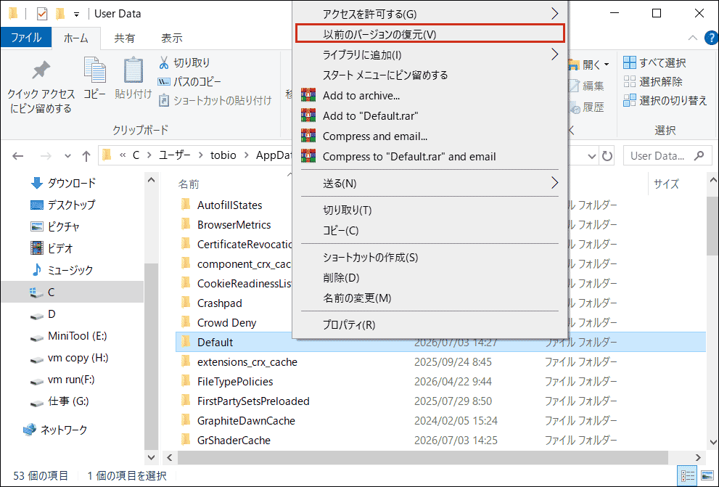The width and height of the screenshot is (719, 487).
Task: Click the properties checkmark icon in title bar
Action: pos(42,14)
